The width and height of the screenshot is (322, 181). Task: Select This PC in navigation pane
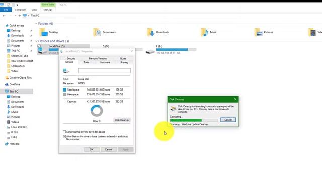(17, 92)
